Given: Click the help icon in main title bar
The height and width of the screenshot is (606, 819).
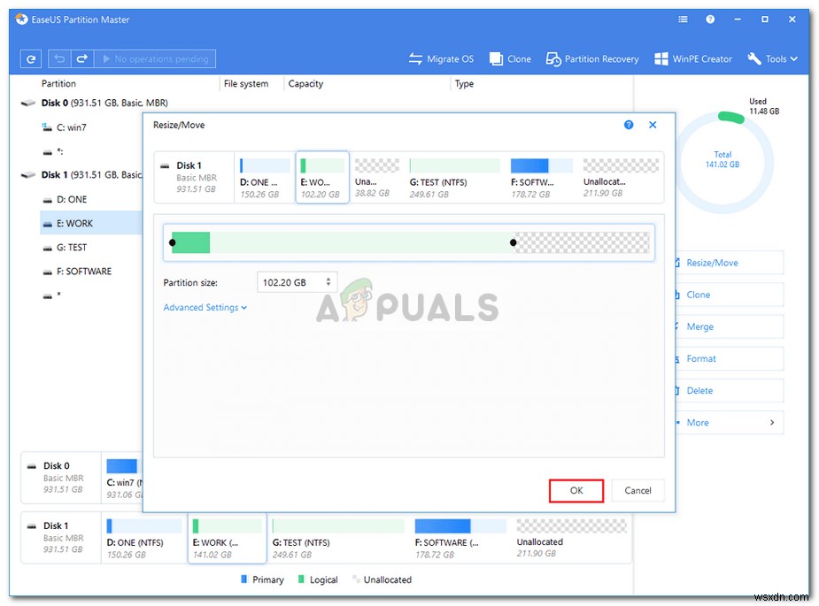Looking at the screenshot, I should point(710,19).
